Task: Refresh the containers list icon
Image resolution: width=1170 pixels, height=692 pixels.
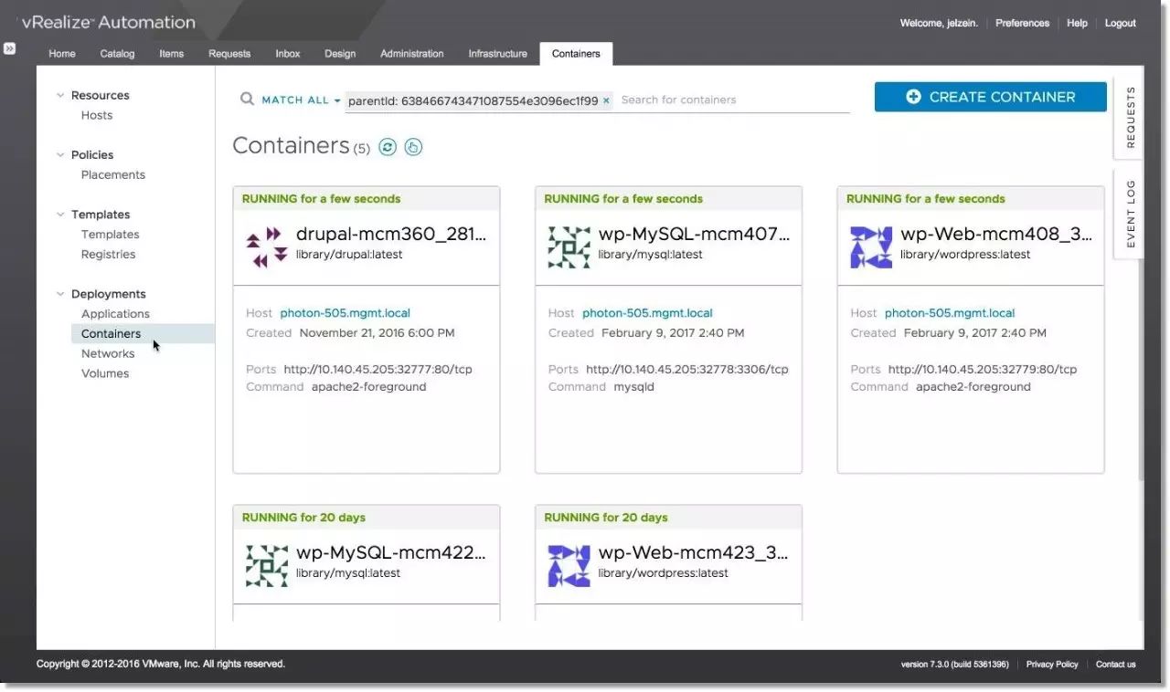Action: click(x=388, y=147)
